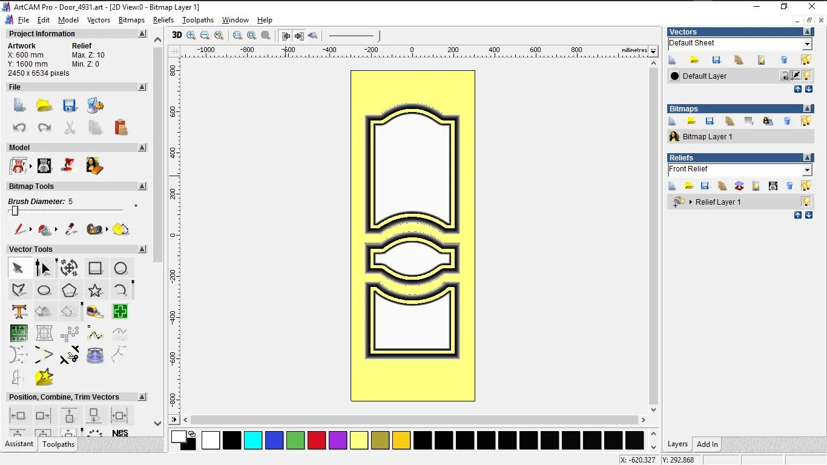Screen dimensions: 827x465
Task: Open the Default Sheet dropdown
Action: coord(807,44)
